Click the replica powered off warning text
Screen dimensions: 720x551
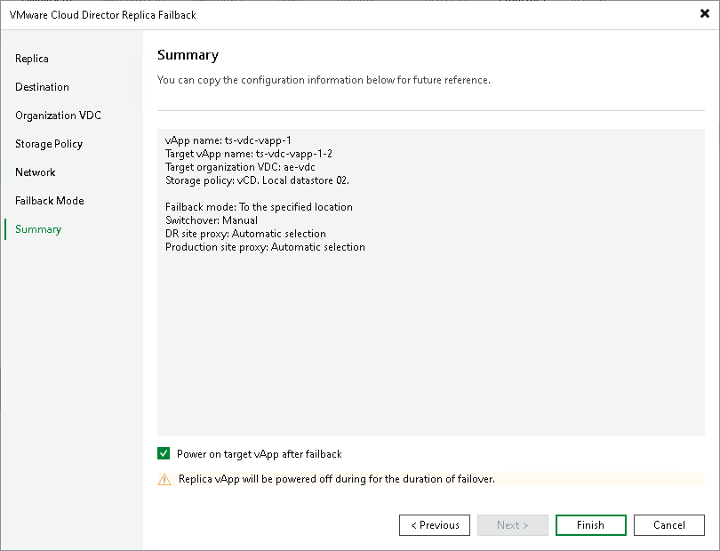pos(337,479)
